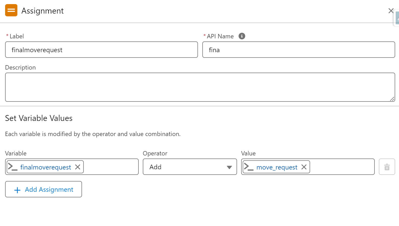Image resolution: width=399 pixels, height=226 pixels.
Task: Click the variable icon beside finalmoverequest pill
Action: pos(13,167)
